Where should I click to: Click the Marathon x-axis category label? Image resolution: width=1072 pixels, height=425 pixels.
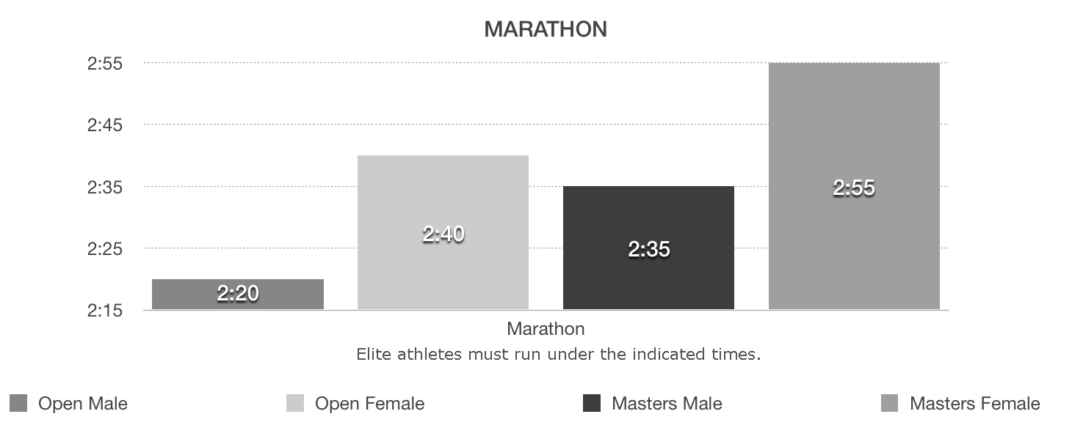click(546, 328)
